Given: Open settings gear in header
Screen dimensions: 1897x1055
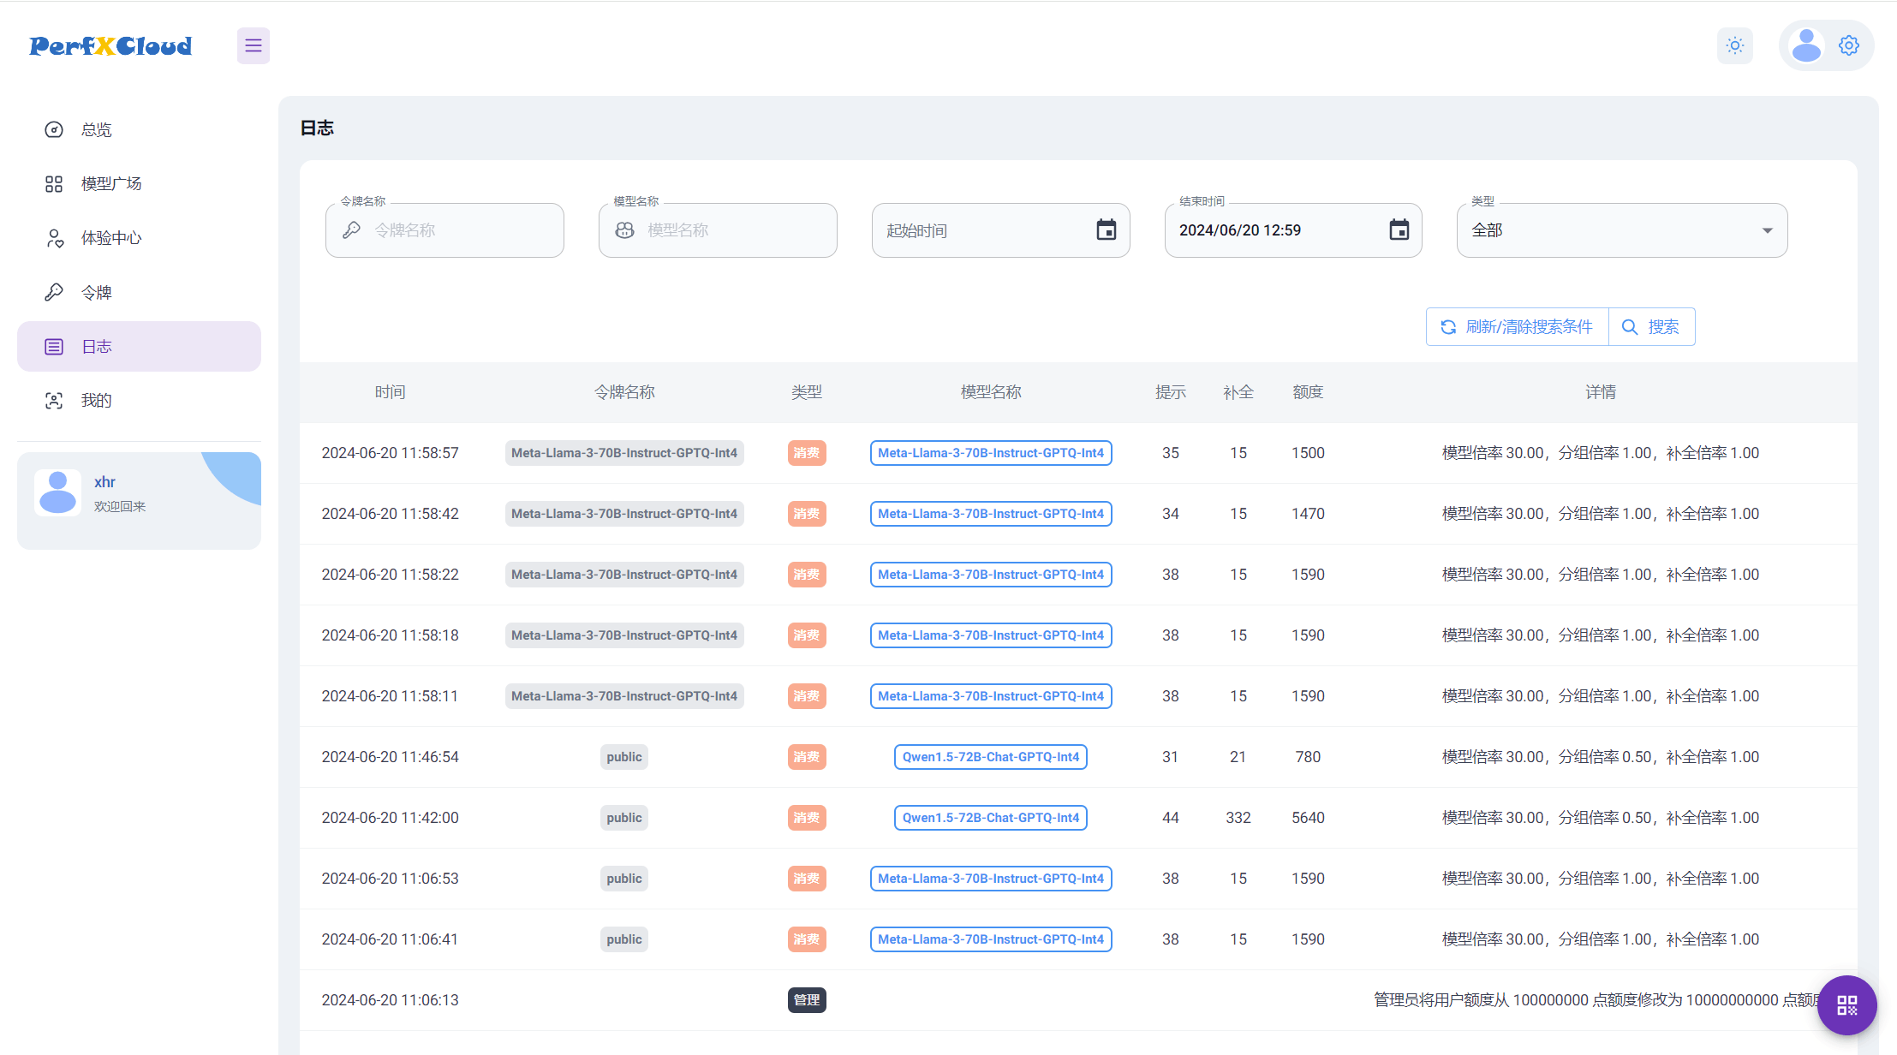Looking at the screenshot, I should click(x=1849, y=45).
